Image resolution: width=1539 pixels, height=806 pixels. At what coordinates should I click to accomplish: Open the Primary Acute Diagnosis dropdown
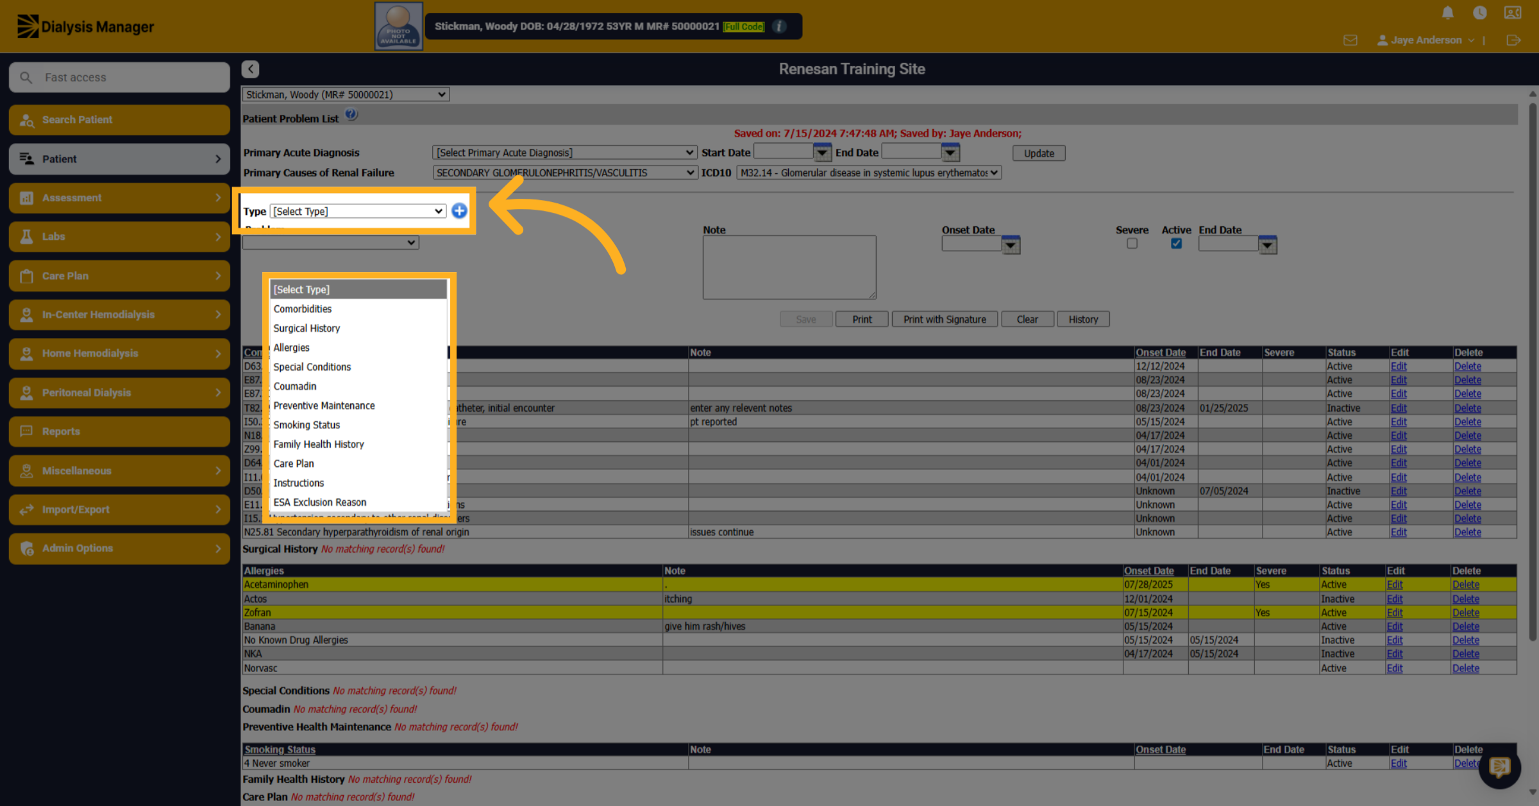tap(564, 153)
